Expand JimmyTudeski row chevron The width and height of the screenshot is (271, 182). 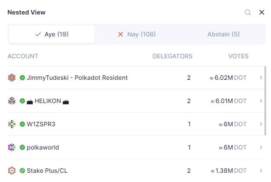261,78
